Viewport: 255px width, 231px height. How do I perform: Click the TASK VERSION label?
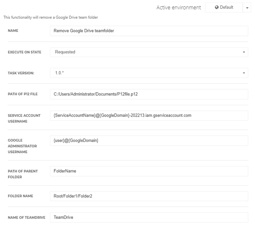coord(21,73)
